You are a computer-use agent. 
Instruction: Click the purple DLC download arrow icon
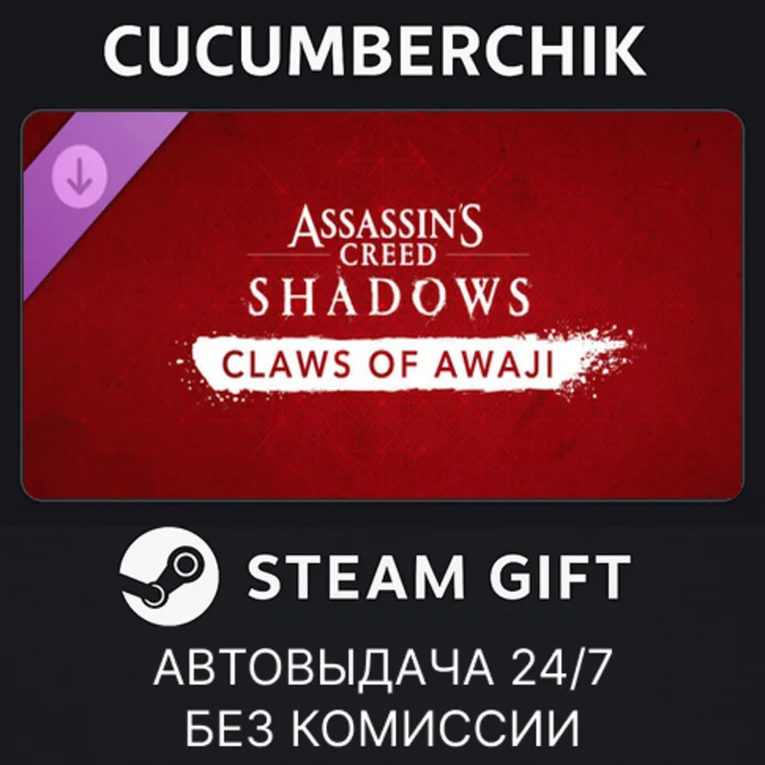(x=79, y=176)
